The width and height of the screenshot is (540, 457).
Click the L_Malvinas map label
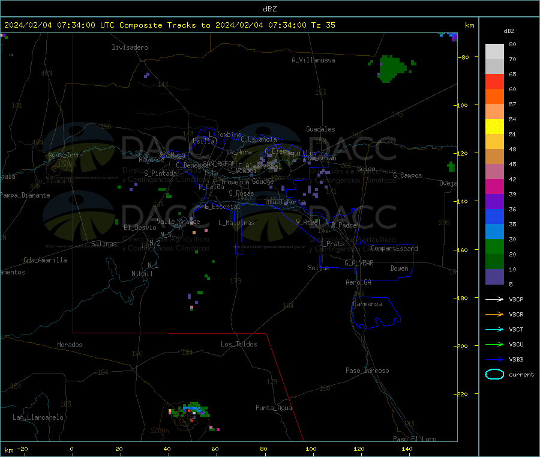coord(236,223)
